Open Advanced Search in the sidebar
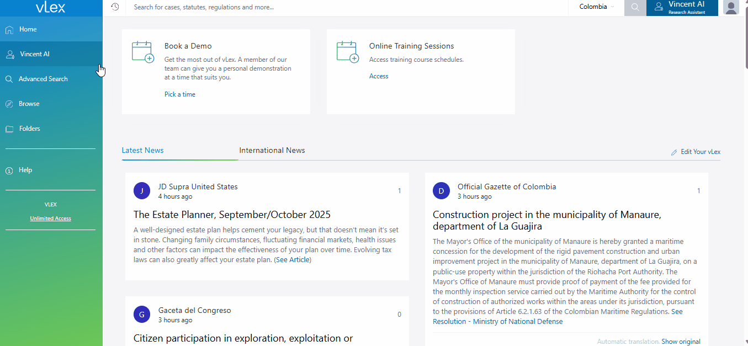This screenshot has height=346, width=748. pos(43,79)
